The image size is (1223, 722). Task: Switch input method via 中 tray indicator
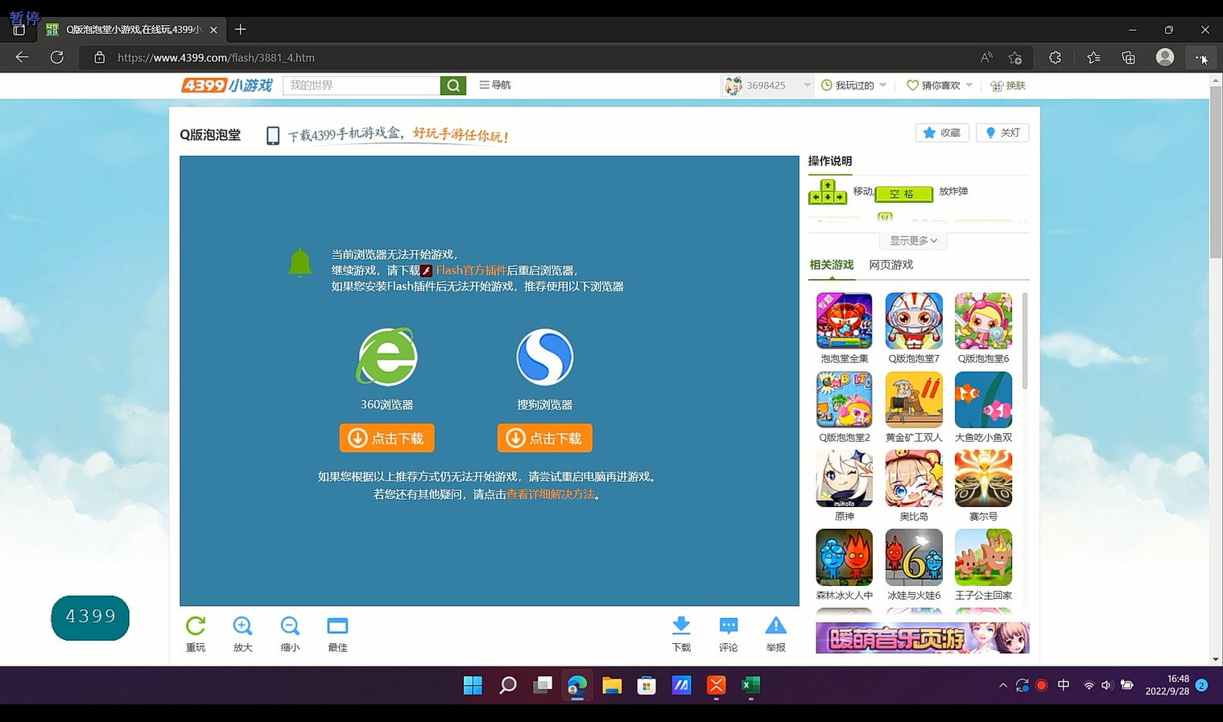tap(1063, 685)
